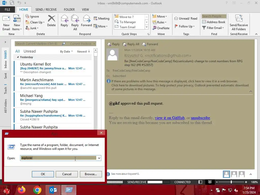Create a New Email message
The height and width of the screenshot is (195, 260).
[x=6, y=23]
